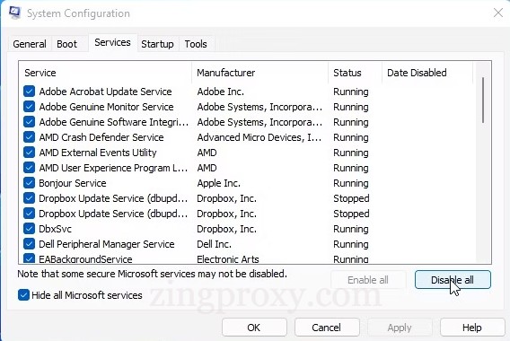Select 'Dell Peripheral Manager Service' text
Screen dimensions: 510x341
107,244
